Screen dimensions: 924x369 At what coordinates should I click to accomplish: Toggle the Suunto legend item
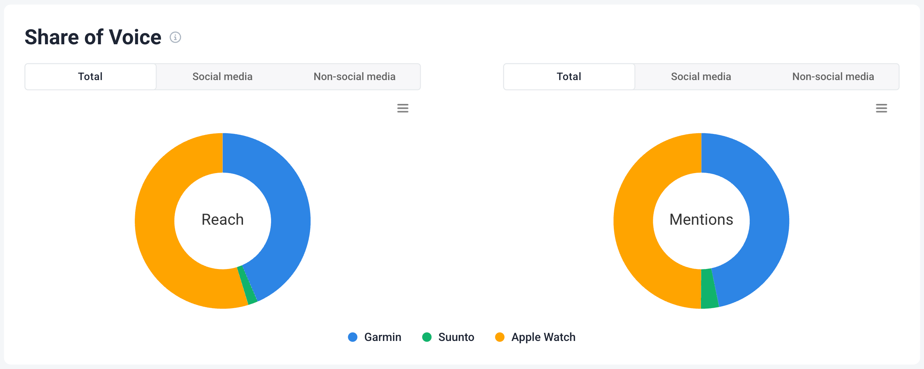448,337
